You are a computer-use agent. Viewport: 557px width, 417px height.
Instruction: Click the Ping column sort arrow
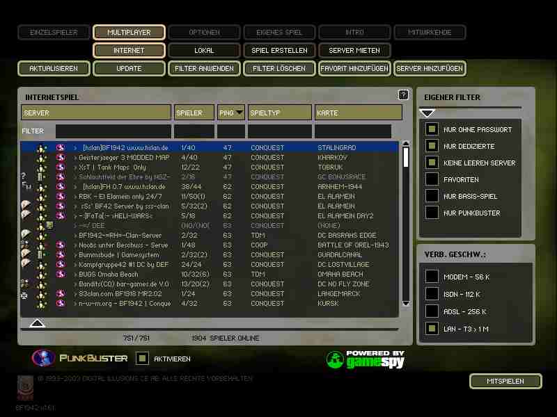240,113
